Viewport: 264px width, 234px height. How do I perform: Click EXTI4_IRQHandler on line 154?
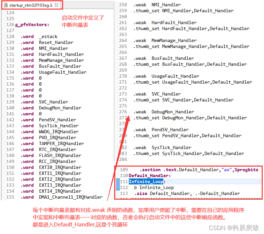point(60,191)
